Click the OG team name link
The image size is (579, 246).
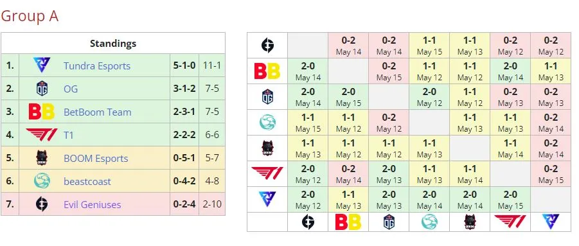(71, 89)
